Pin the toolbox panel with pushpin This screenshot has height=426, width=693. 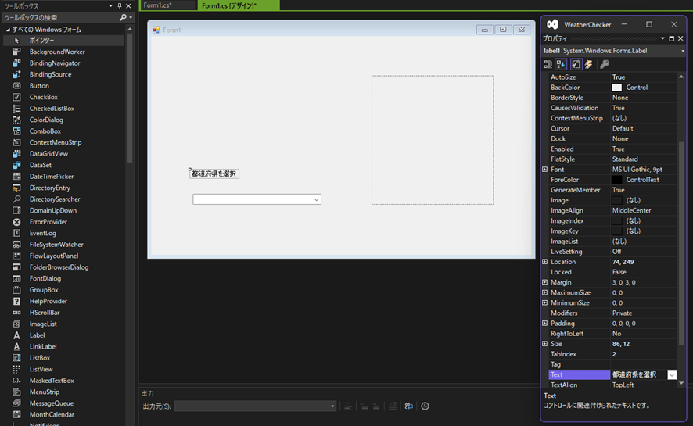(120, 6)
